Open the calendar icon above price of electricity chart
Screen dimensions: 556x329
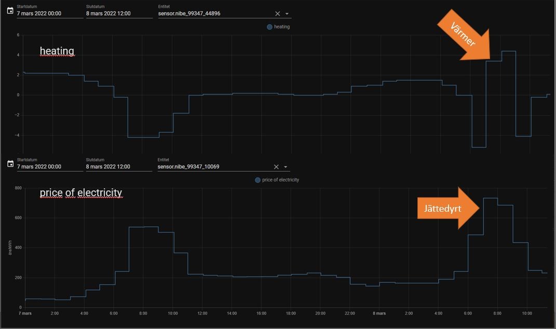point(10,163)
